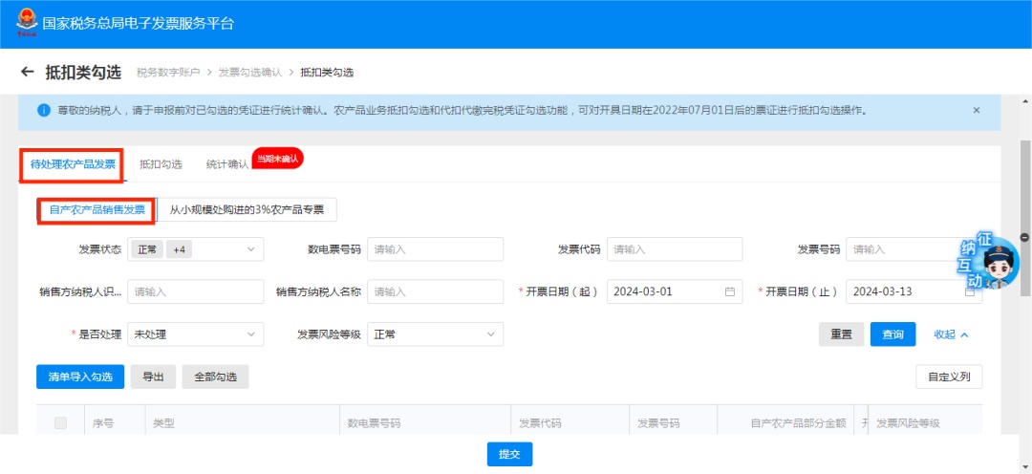Click the 全部勾选 button
Image resolution: width=1032 pixels, height=474 pixels.
pyautogui.click(x=215, y=377)
